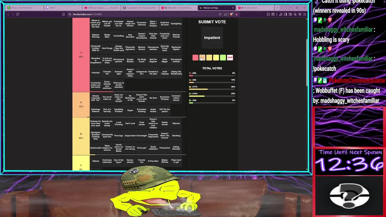Go forward in the browser

click(13, 14)
